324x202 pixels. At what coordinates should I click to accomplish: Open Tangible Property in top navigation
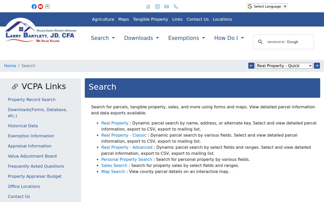(150, 19)
